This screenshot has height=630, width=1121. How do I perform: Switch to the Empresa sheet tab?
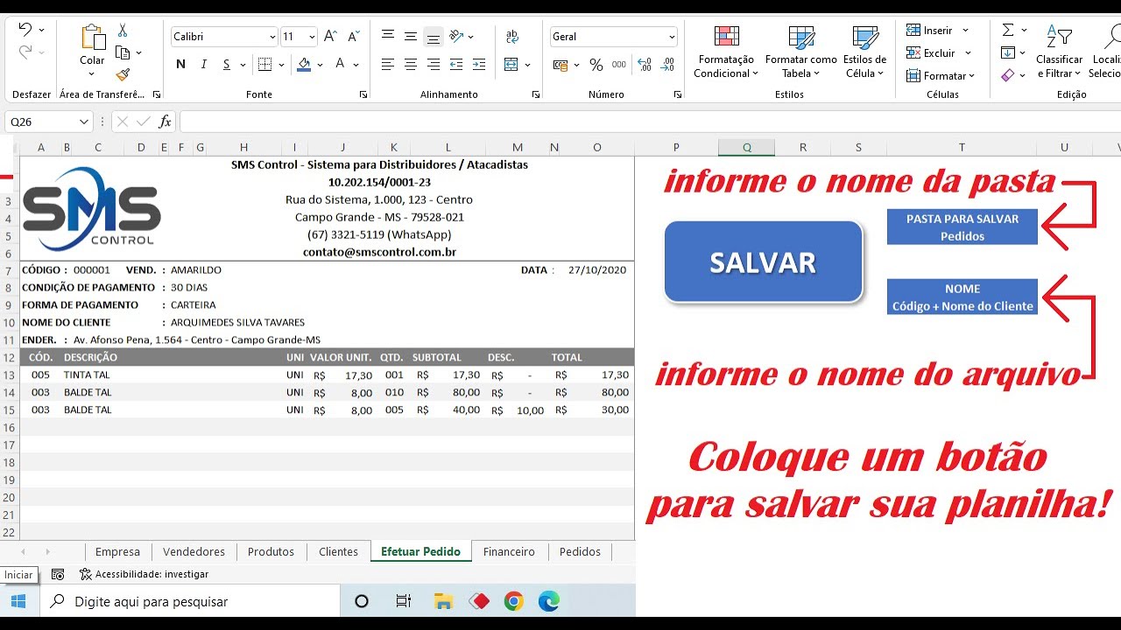117,551
